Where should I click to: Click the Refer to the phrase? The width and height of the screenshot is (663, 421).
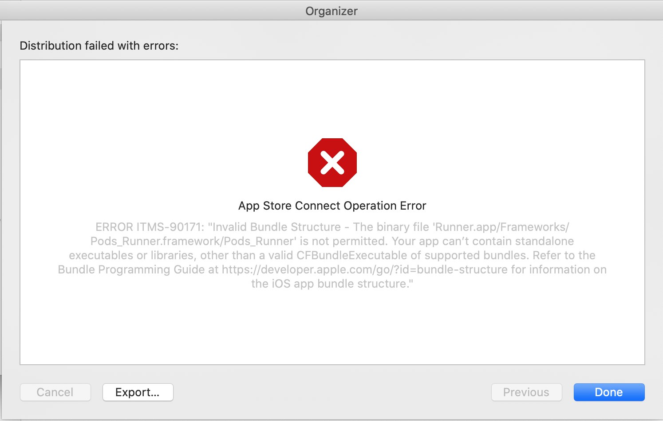[x=564, y=255]
